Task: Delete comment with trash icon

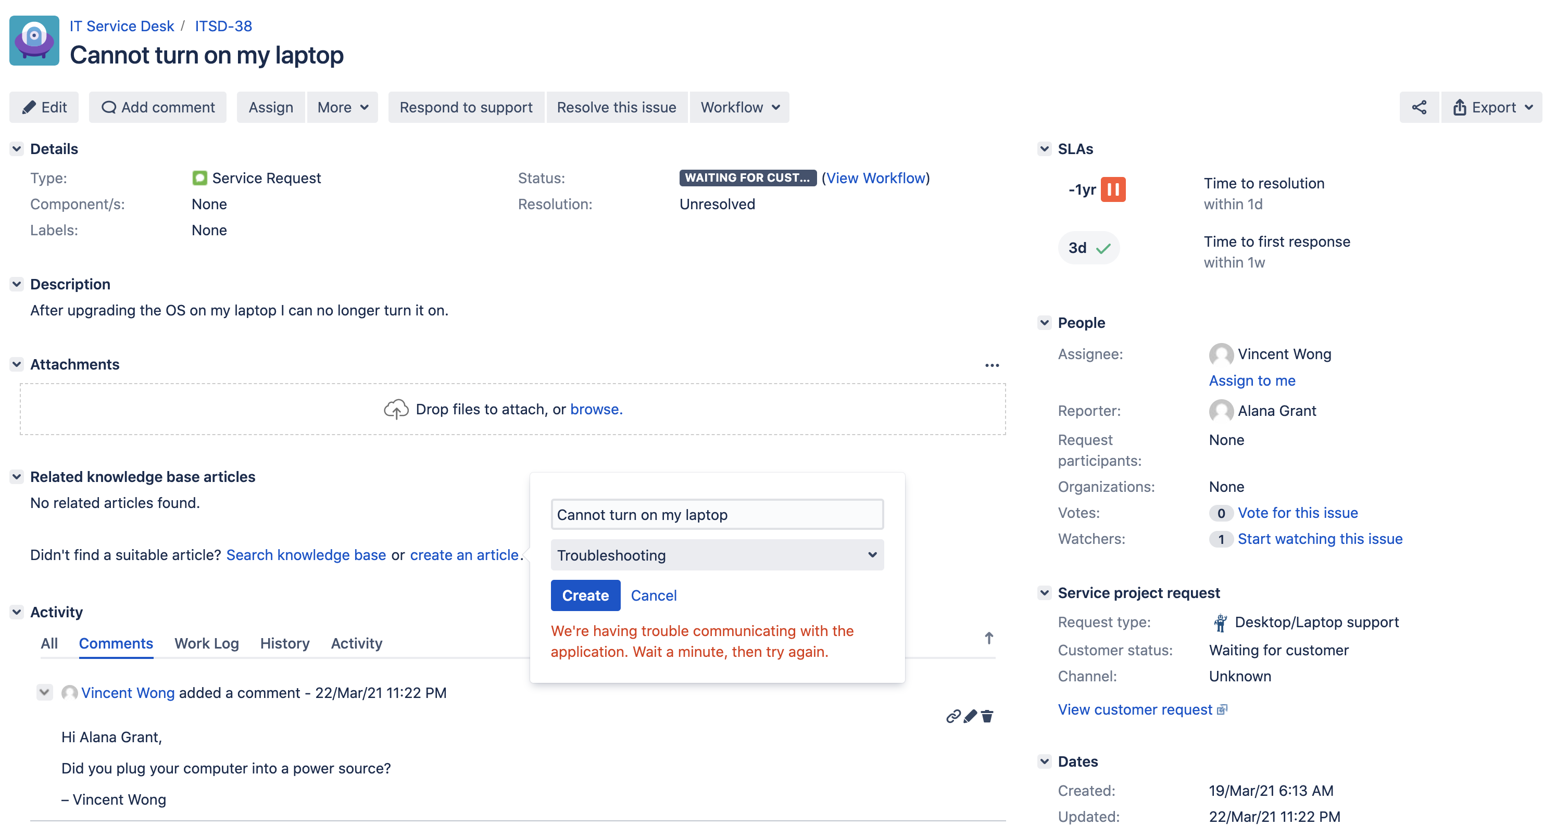Action: (x=987, y=716)
